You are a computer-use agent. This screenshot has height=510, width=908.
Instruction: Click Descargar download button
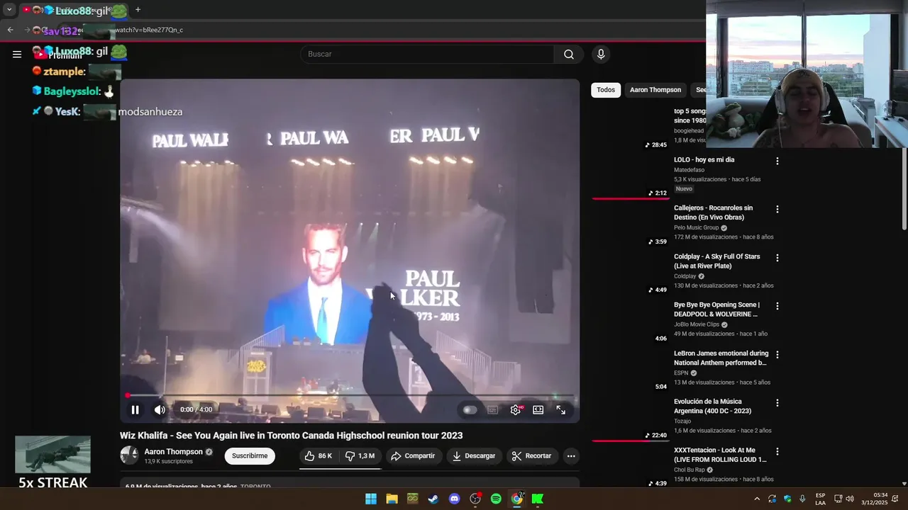[474, 456]
